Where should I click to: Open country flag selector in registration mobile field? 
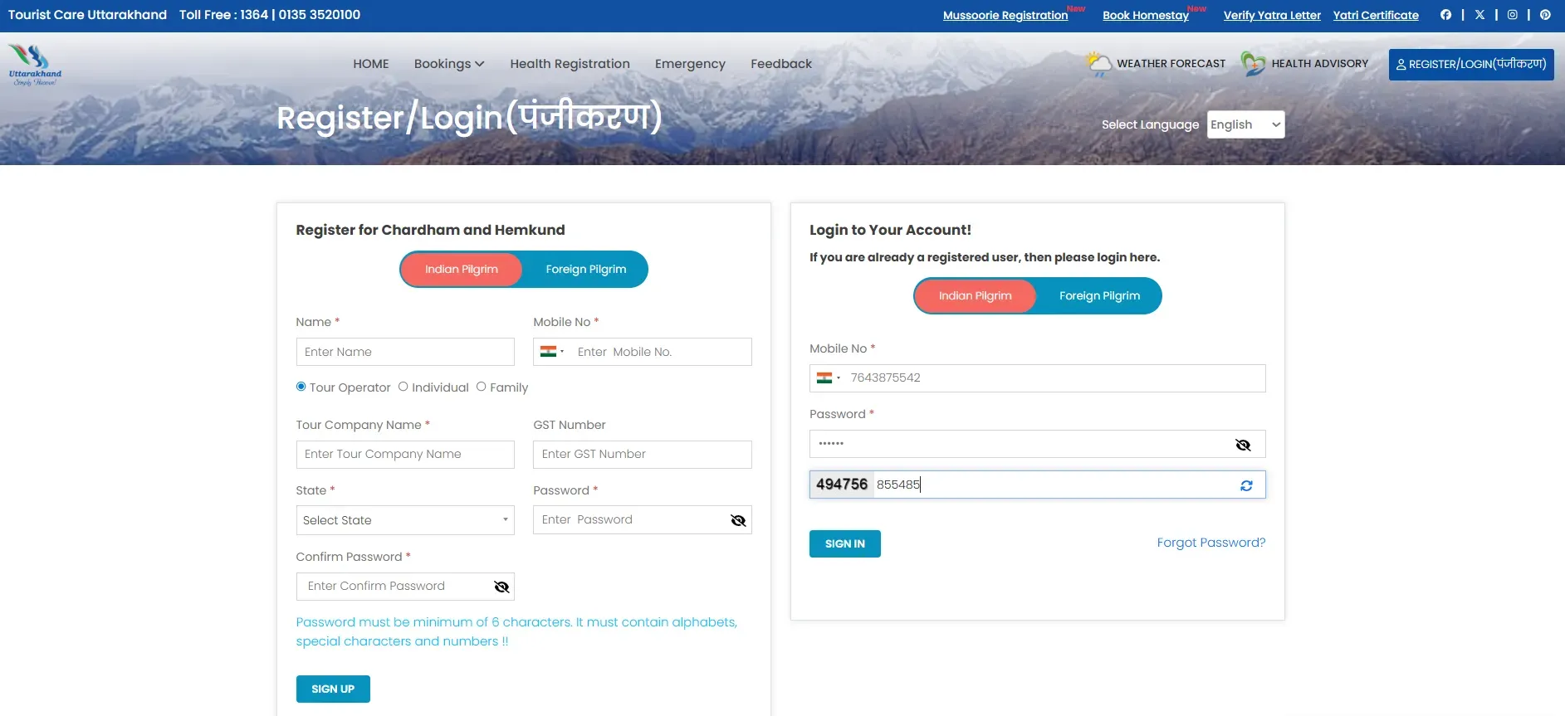[x=552, y=352]
